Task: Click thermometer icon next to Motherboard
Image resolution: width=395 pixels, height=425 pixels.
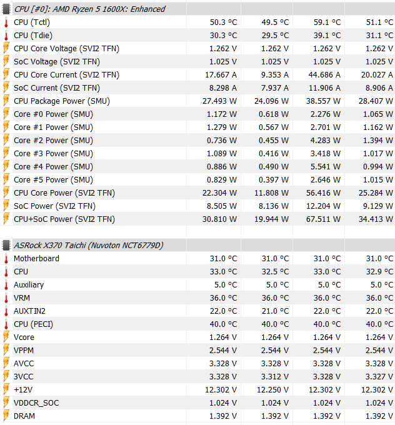Action: [x=6, y=259]
